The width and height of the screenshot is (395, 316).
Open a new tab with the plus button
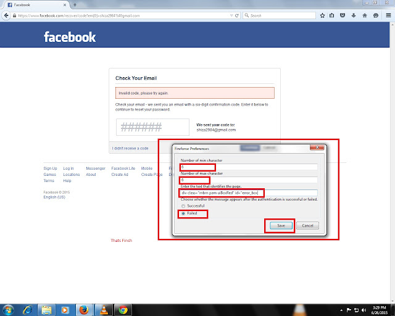point(75,5)
